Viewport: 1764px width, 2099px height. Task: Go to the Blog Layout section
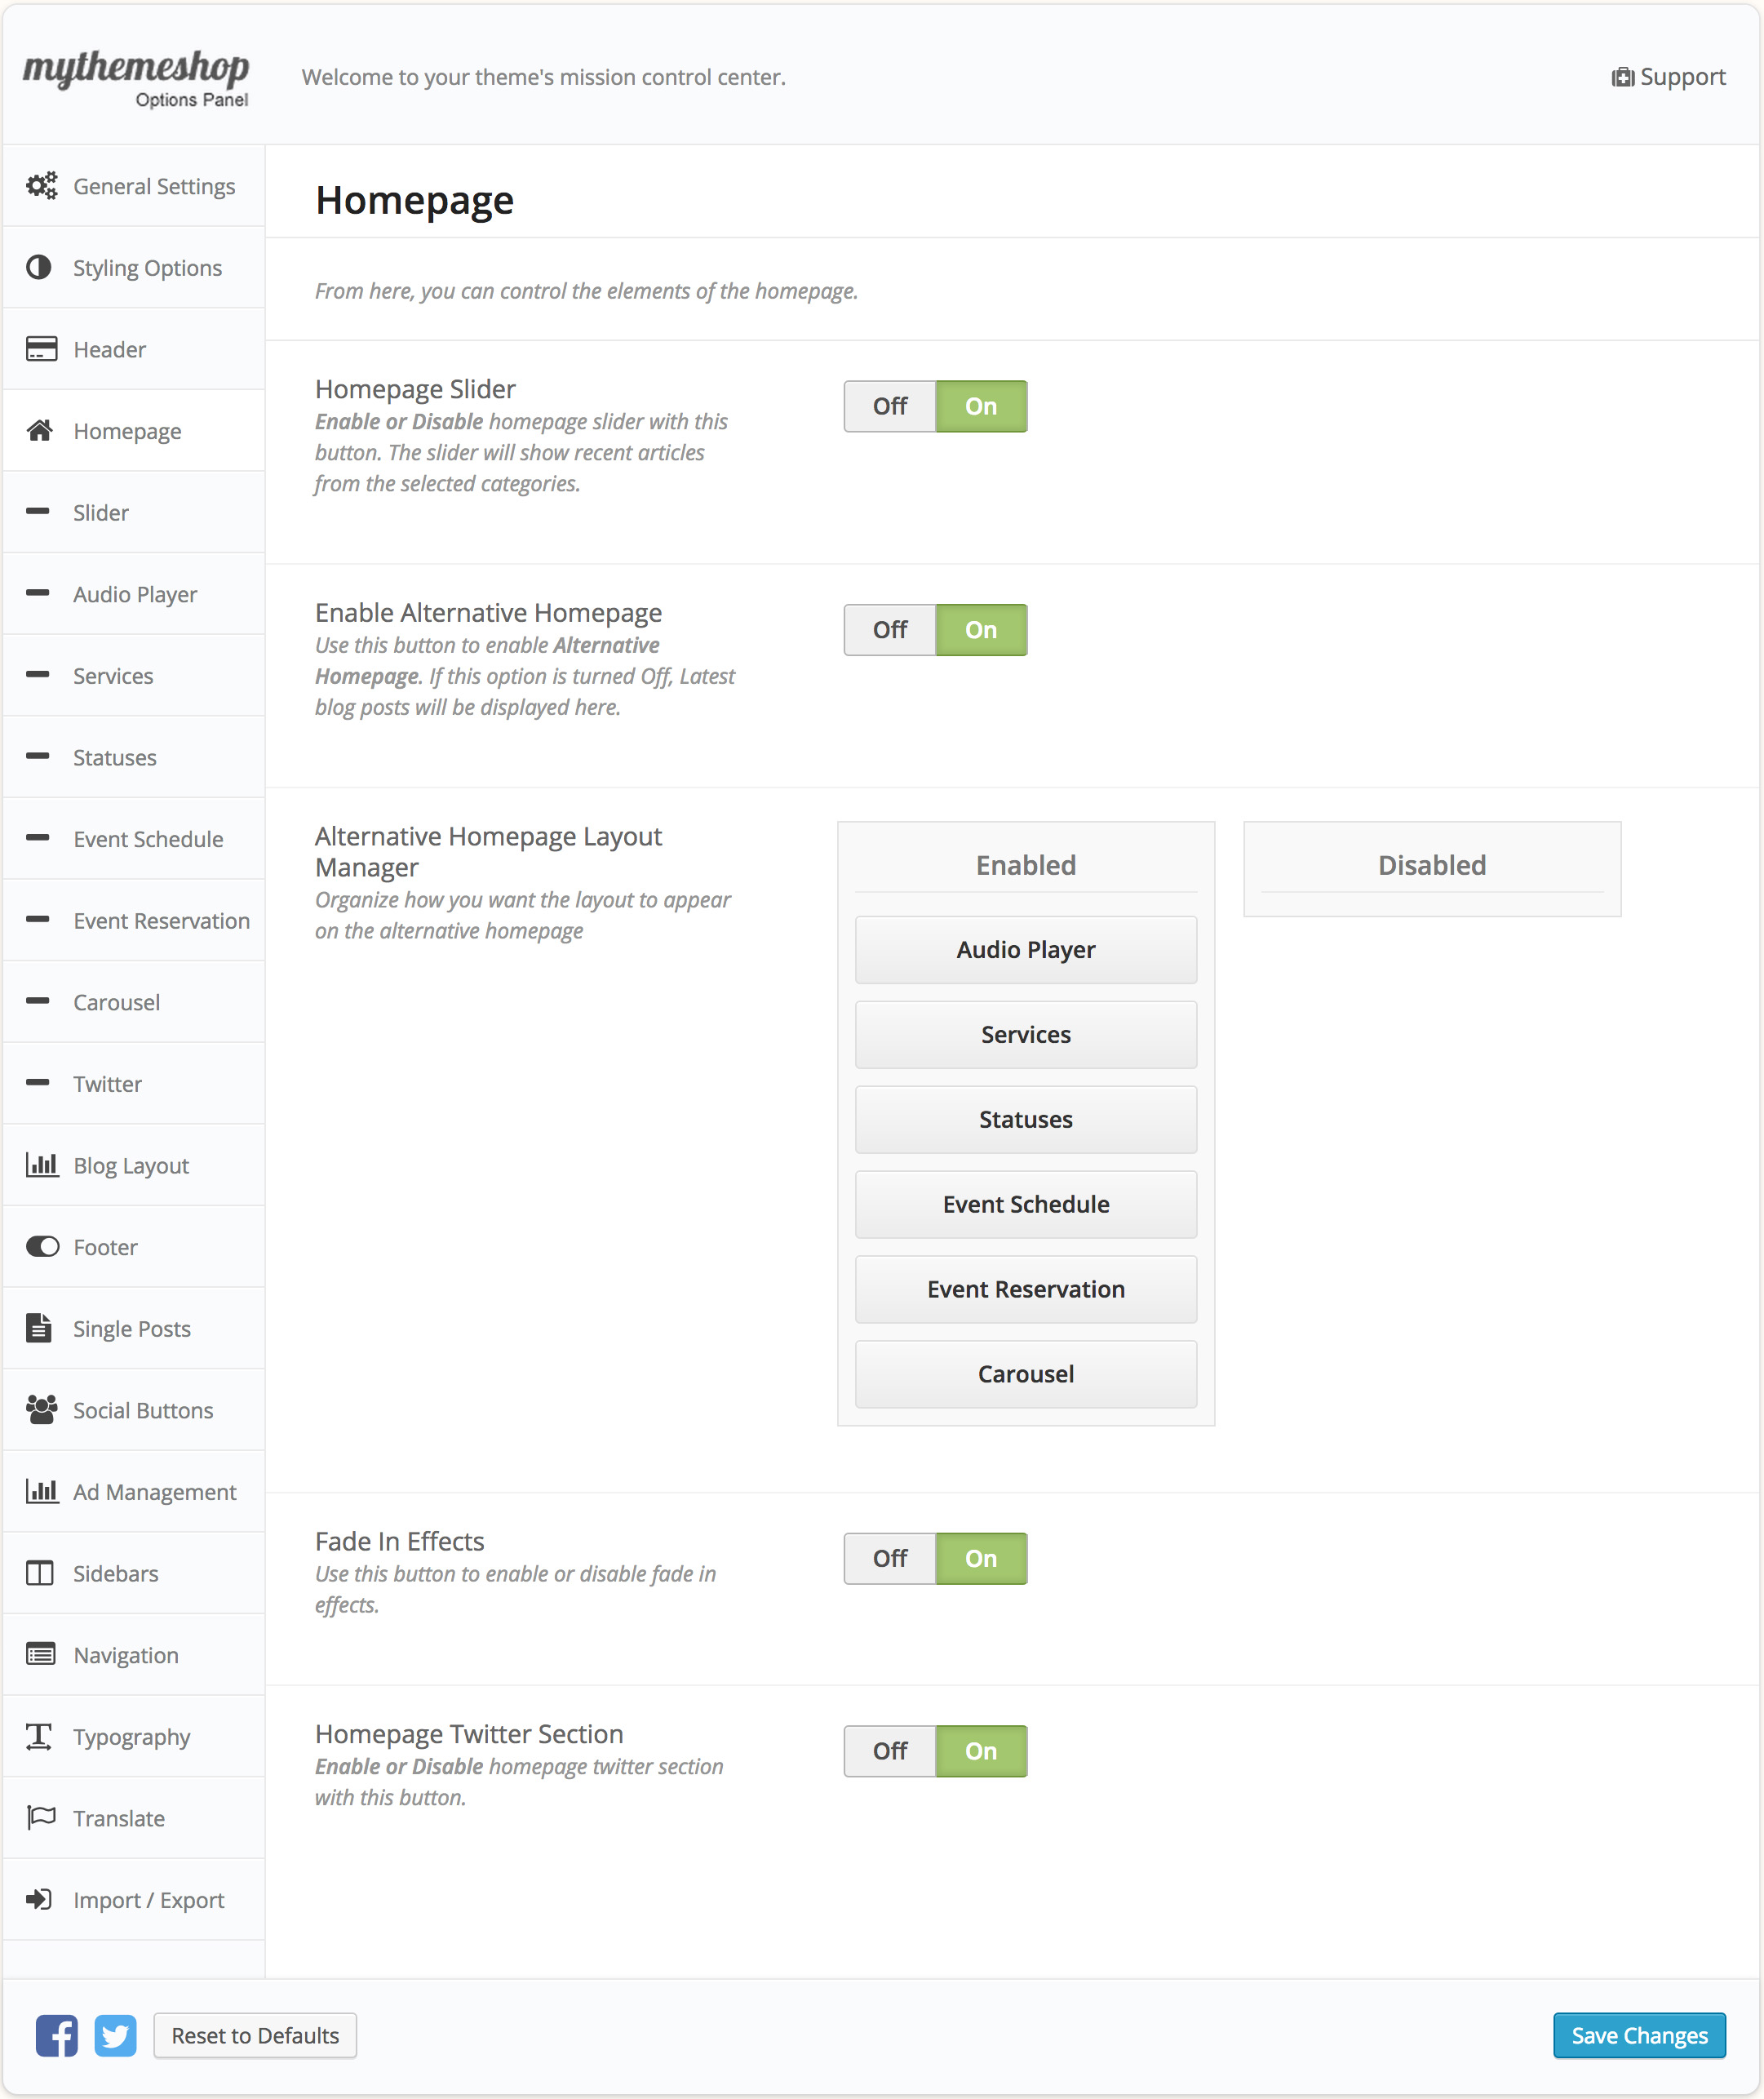click(x=131, y=1165)
